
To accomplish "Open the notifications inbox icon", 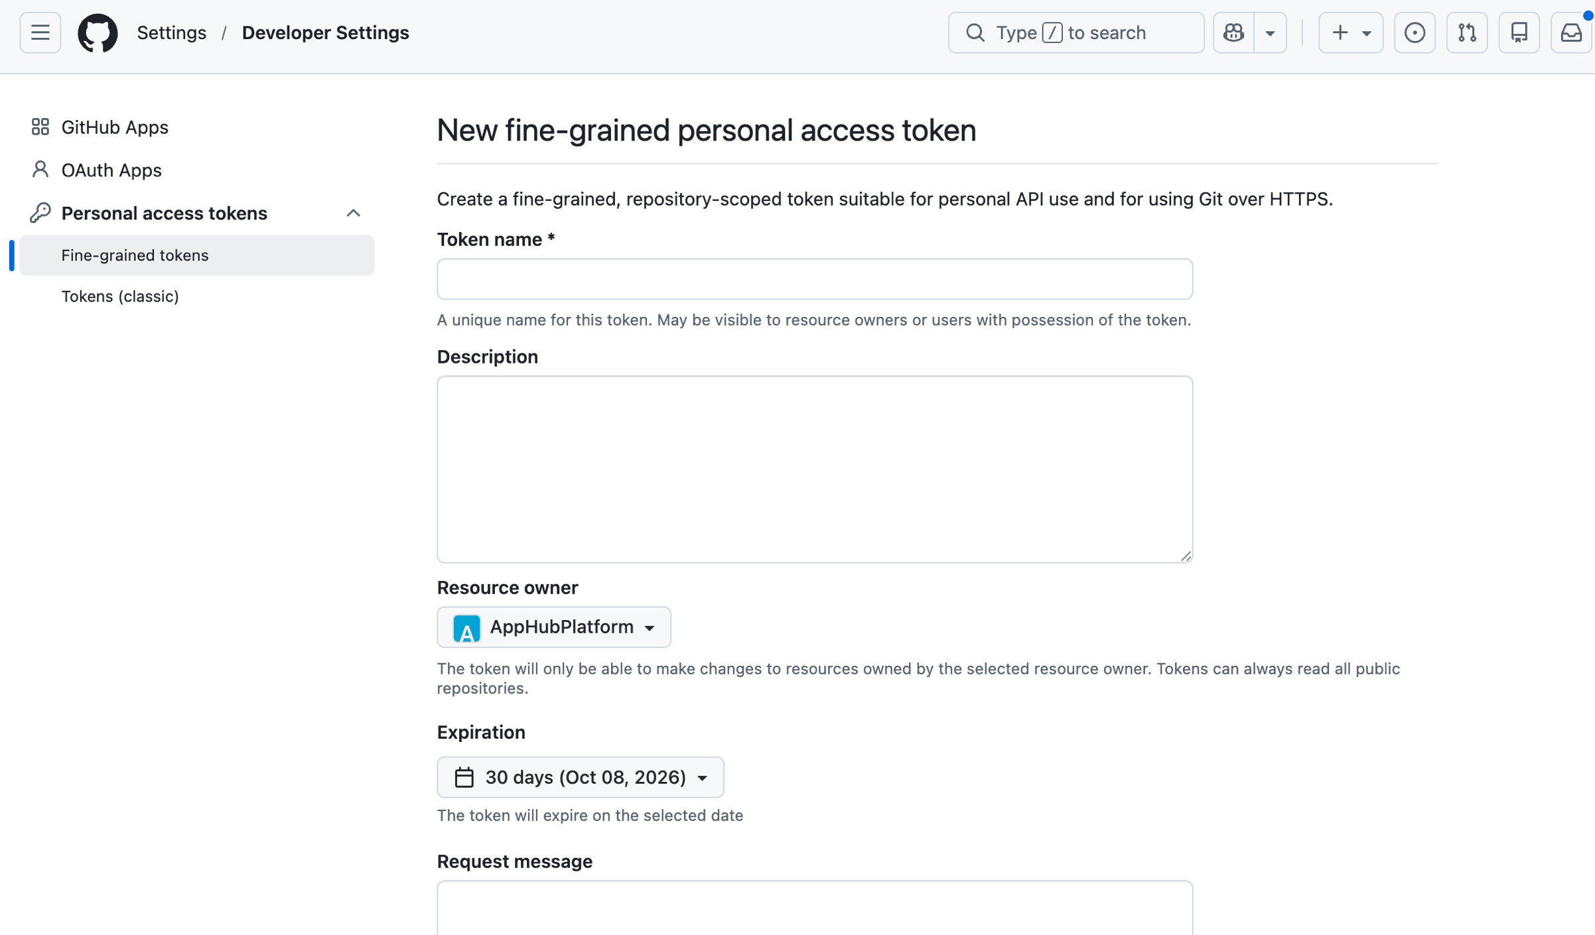I will 1571,32.
